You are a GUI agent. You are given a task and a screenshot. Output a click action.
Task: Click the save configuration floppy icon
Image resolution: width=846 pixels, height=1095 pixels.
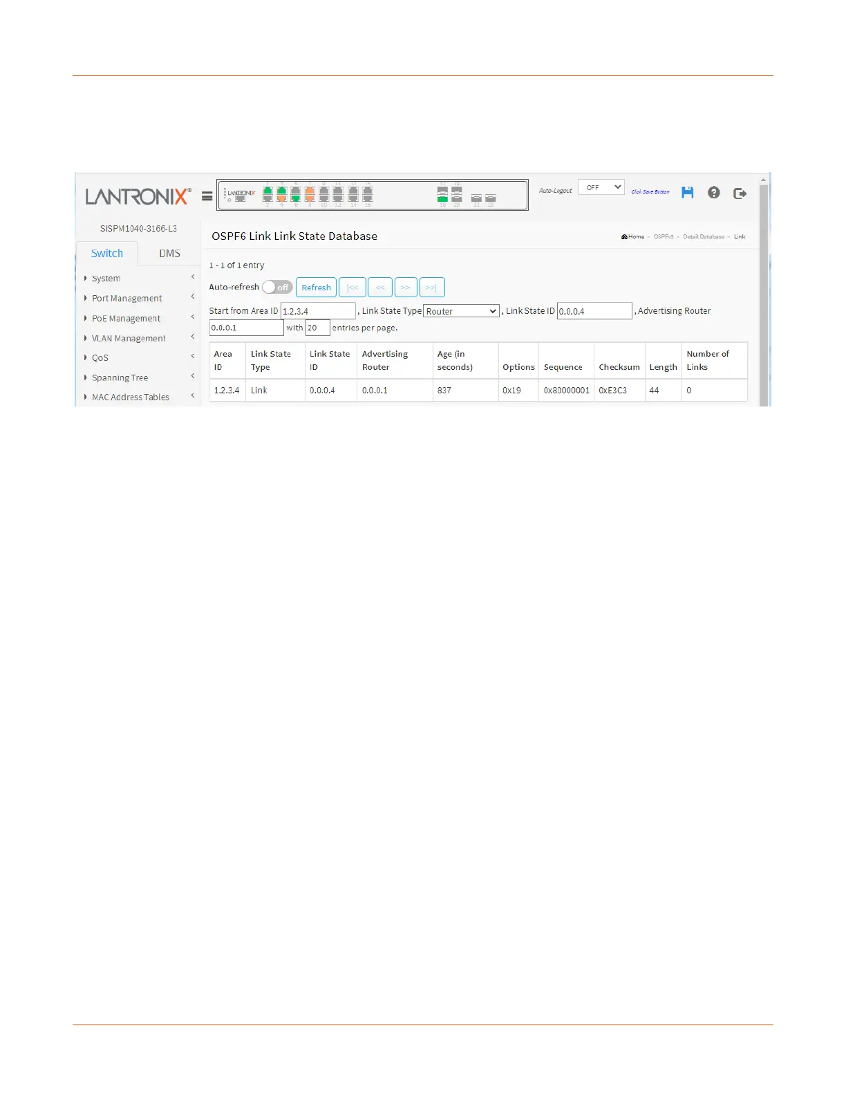tap(687, 192)
